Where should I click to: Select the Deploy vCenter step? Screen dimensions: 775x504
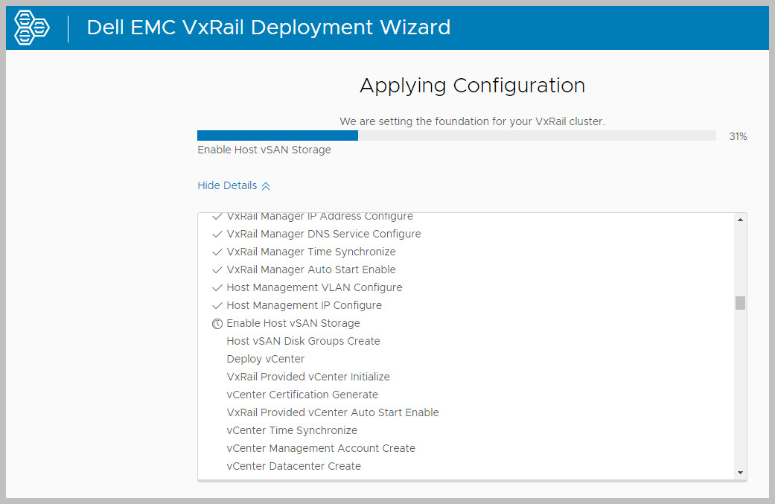tap(265, 359)
